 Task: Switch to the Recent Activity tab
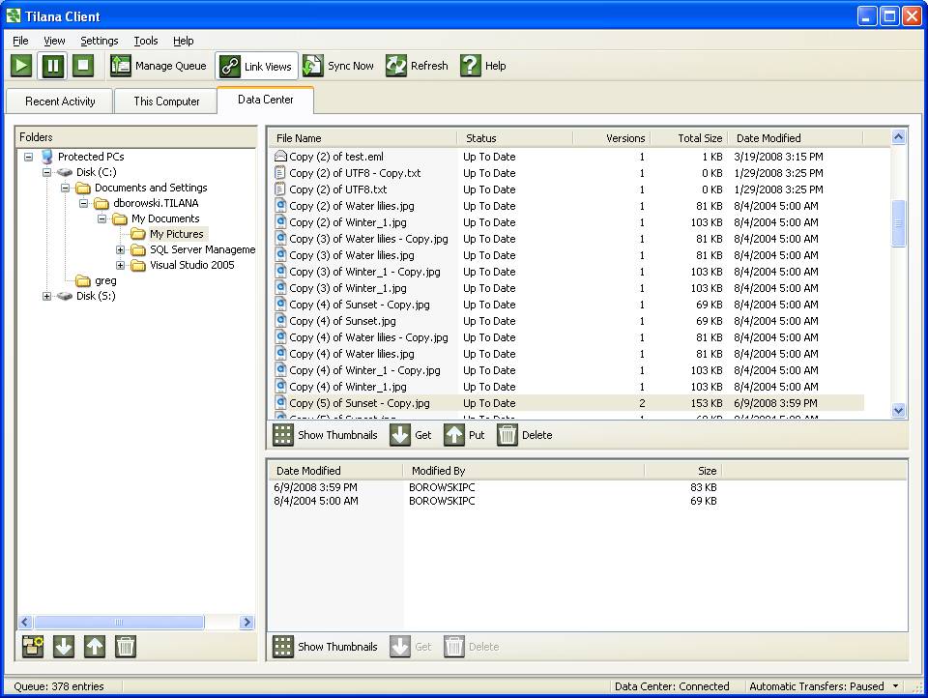coord(60,102)
